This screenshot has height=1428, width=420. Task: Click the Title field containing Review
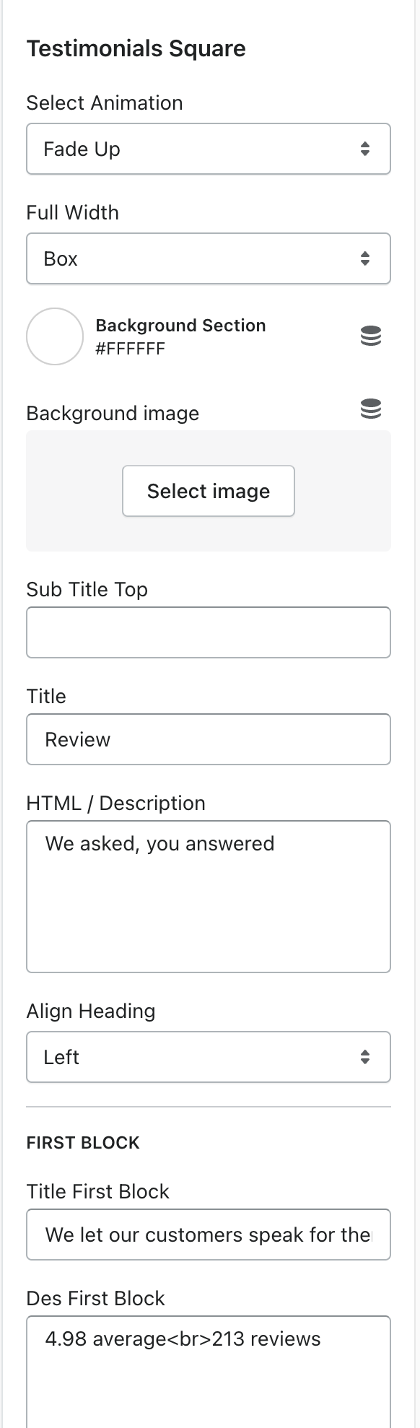[209, 739]
